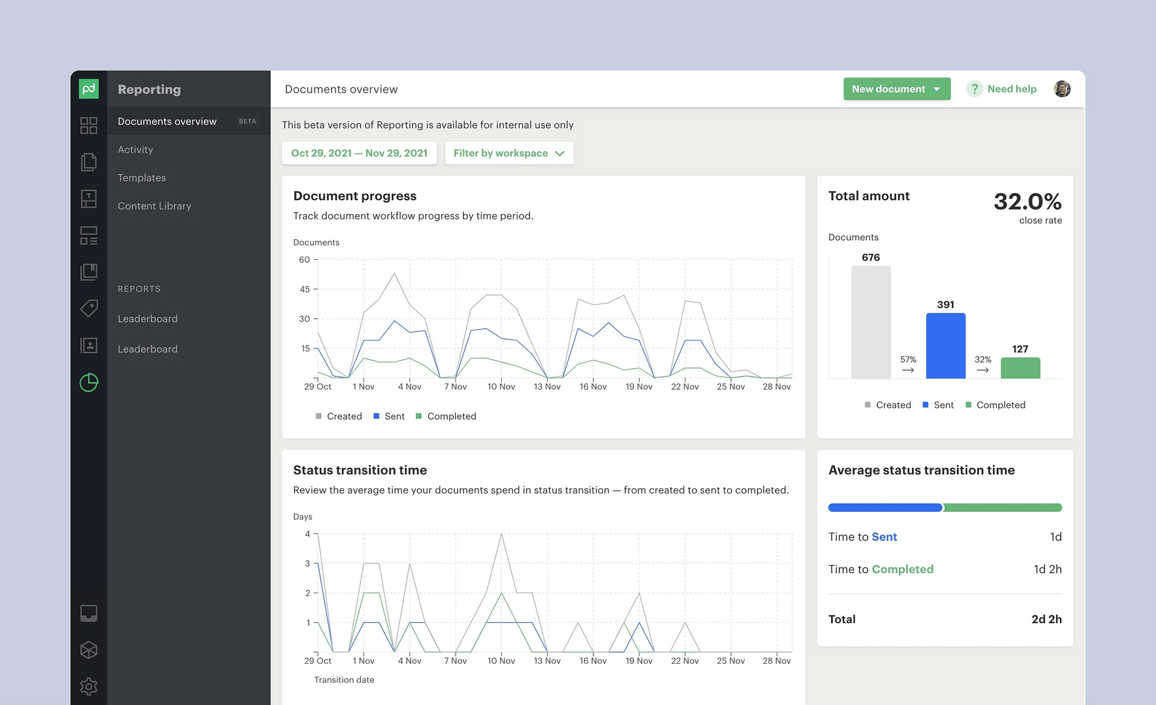Open the Templates icon in the sidebar
Image resolution: width=1156 pixels, height=705 pixels.
[x=89, y=198]
